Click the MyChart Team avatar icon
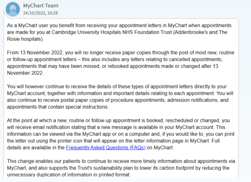The width and height of the screenshot is (251, 182). coord(12,9)
